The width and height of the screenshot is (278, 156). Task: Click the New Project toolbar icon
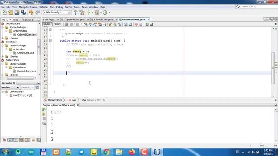tap(11, 13)
